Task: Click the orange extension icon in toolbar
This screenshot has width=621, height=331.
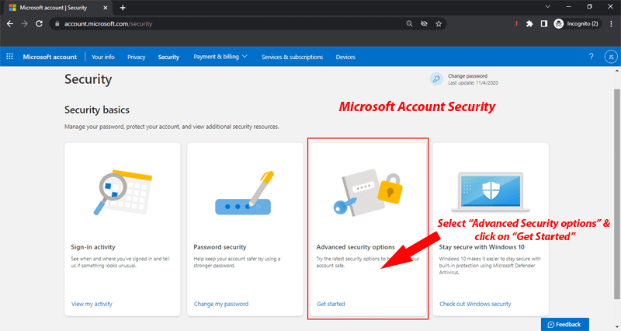Action: pos(516,24)
